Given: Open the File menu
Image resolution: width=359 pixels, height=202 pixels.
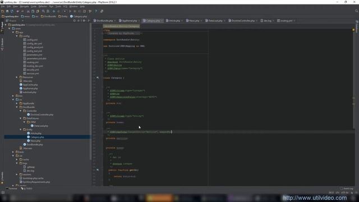Looking at the screenshot, I should [x=3, y=6].
